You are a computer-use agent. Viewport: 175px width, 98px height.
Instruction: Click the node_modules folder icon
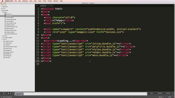(x=4, y=38)
